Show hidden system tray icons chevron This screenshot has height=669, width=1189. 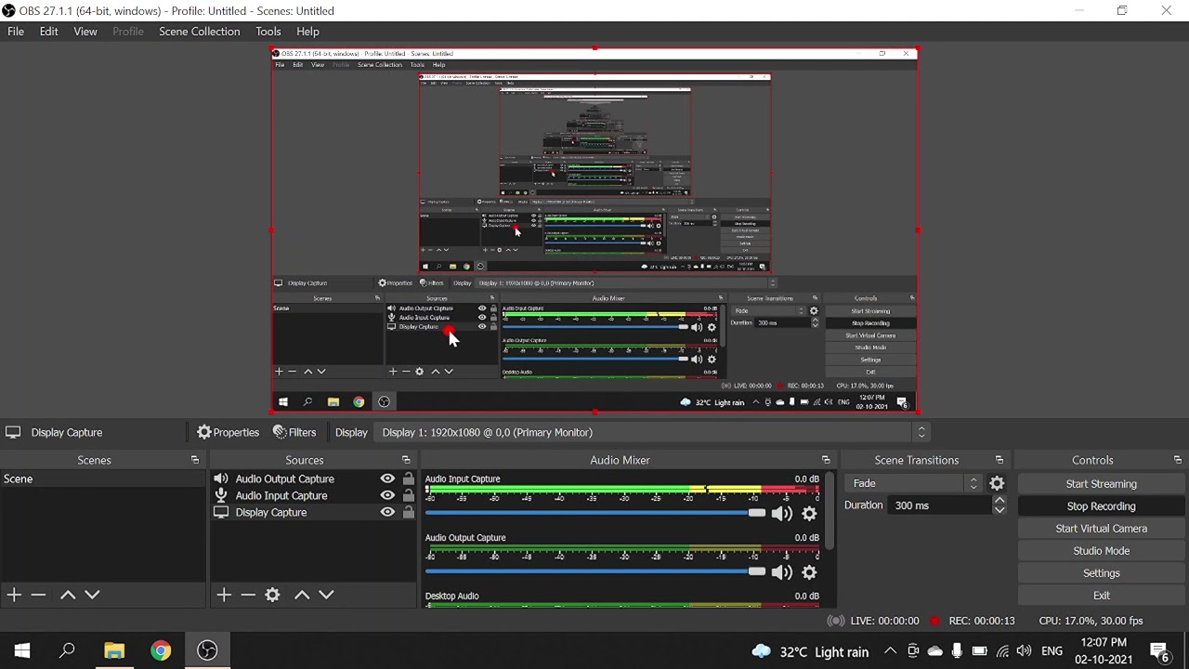coord(890,651)
